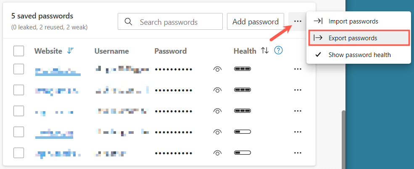
Task: Open more actions for second password row
Action: point(298,90)
